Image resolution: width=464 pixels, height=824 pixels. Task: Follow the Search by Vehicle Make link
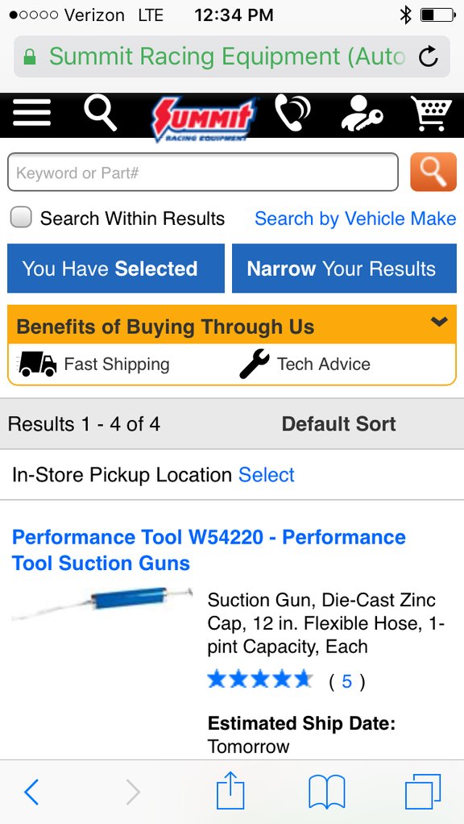coord(355,218)
